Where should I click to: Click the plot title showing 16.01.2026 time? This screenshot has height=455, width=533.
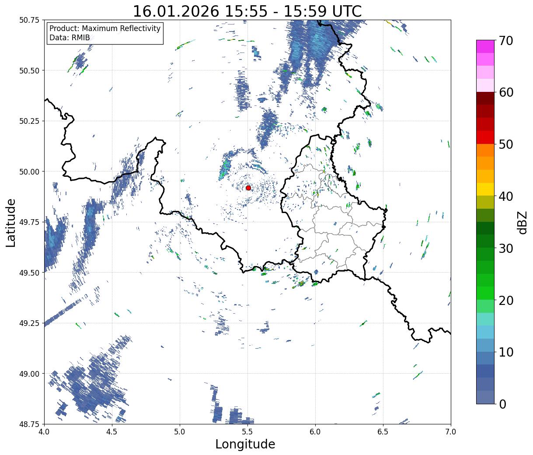[247, 11]
